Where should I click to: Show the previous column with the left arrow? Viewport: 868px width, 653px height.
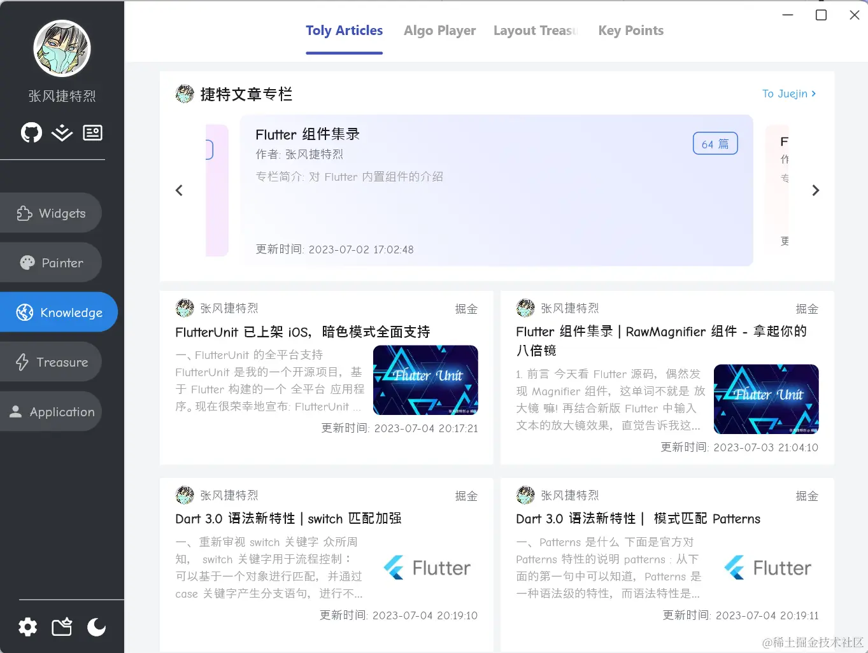click(x=179, y=190)
